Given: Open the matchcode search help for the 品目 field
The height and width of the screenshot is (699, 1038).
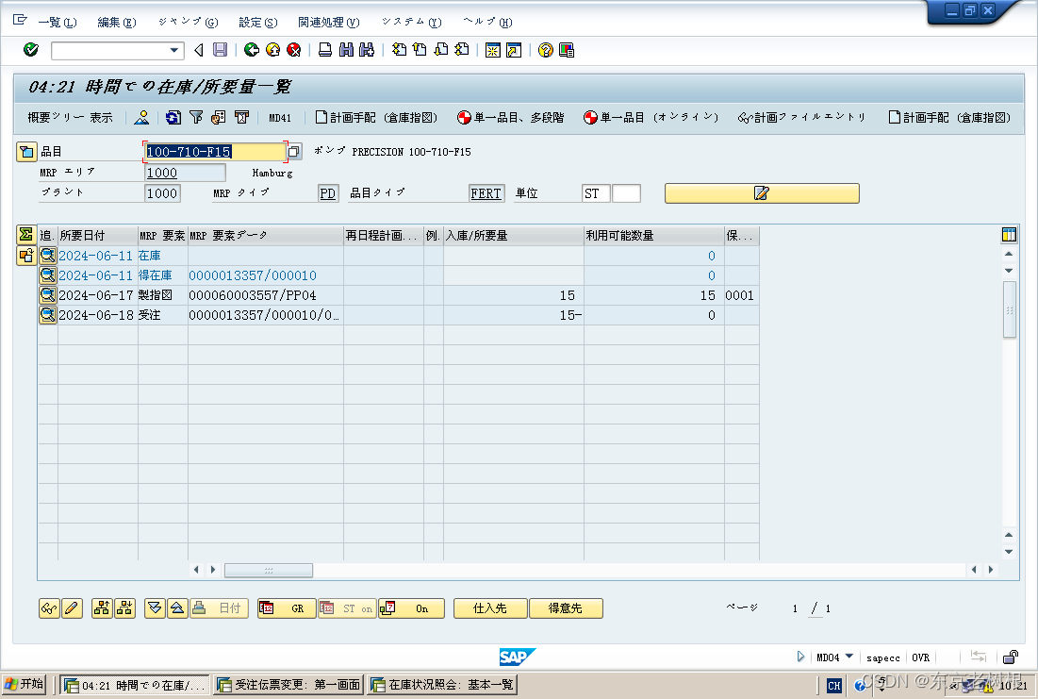Looking at the screenshot, I should click(293, 151).
